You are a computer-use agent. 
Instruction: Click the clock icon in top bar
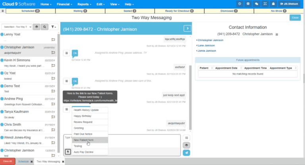239,4
